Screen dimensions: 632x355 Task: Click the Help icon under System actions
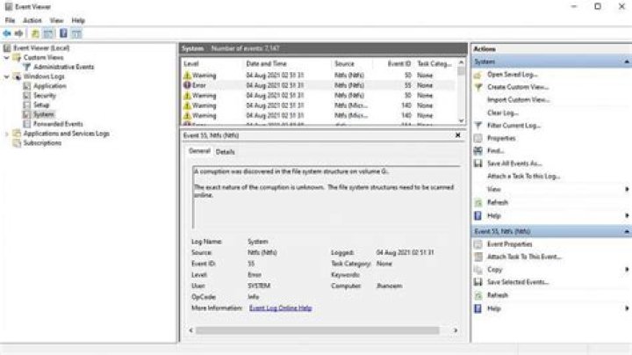coord(478,216)
